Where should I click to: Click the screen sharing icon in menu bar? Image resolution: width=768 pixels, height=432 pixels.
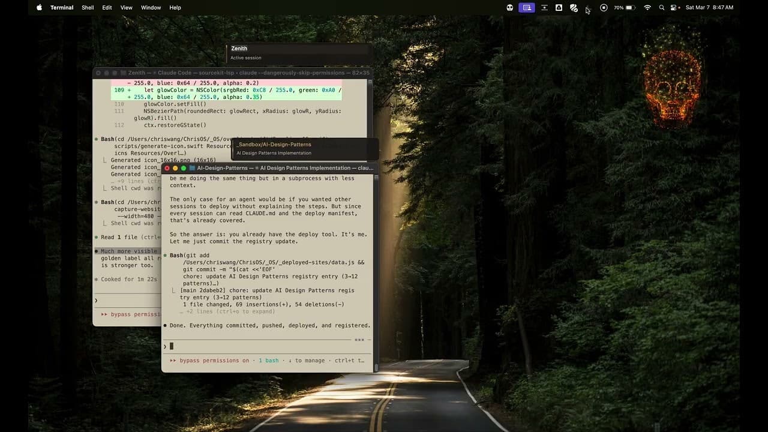click(x=527, y=8)
